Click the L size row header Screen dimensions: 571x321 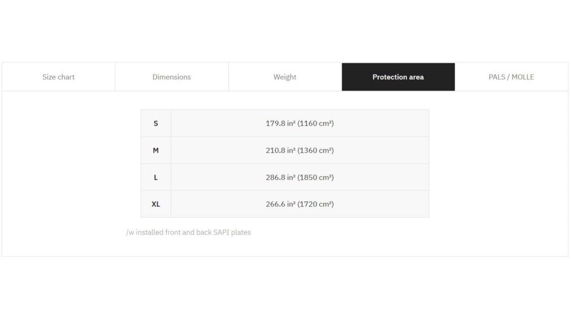pos(156,177)
